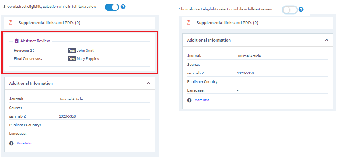Click help icon beside enabled toggle

click(x=123, y=7)
